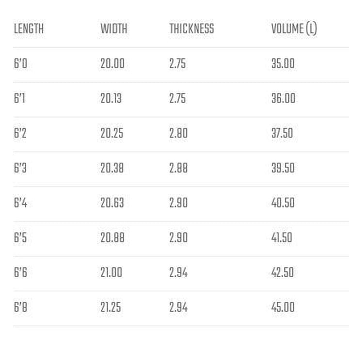Click the 2.88 thickness cell
This screenshot has width=349, height=349.
[x=178, y=168]
